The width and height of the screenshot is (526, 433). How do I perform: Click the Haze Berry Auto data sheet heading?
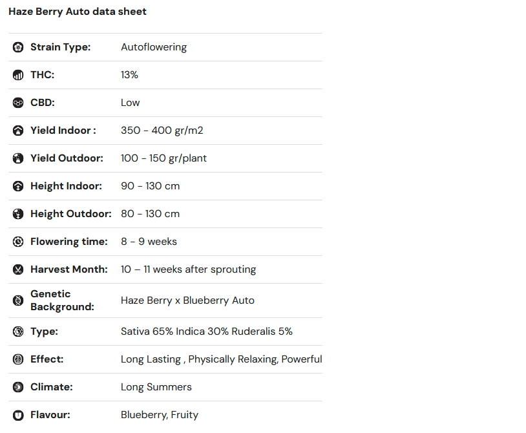[x=78, y=12]
